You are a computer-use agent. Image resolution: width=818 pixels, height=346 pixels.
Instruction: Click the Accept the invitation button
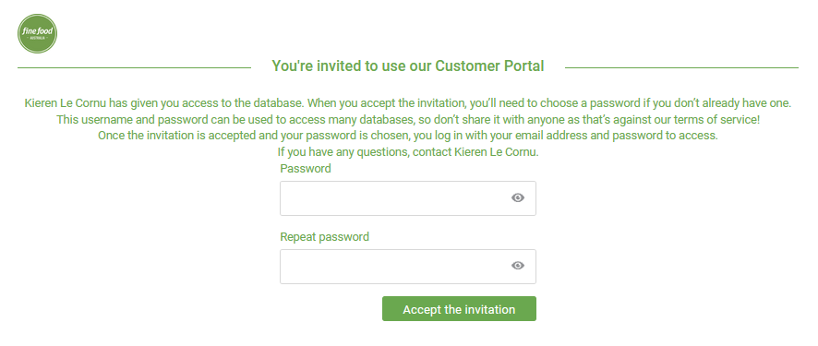459,309
